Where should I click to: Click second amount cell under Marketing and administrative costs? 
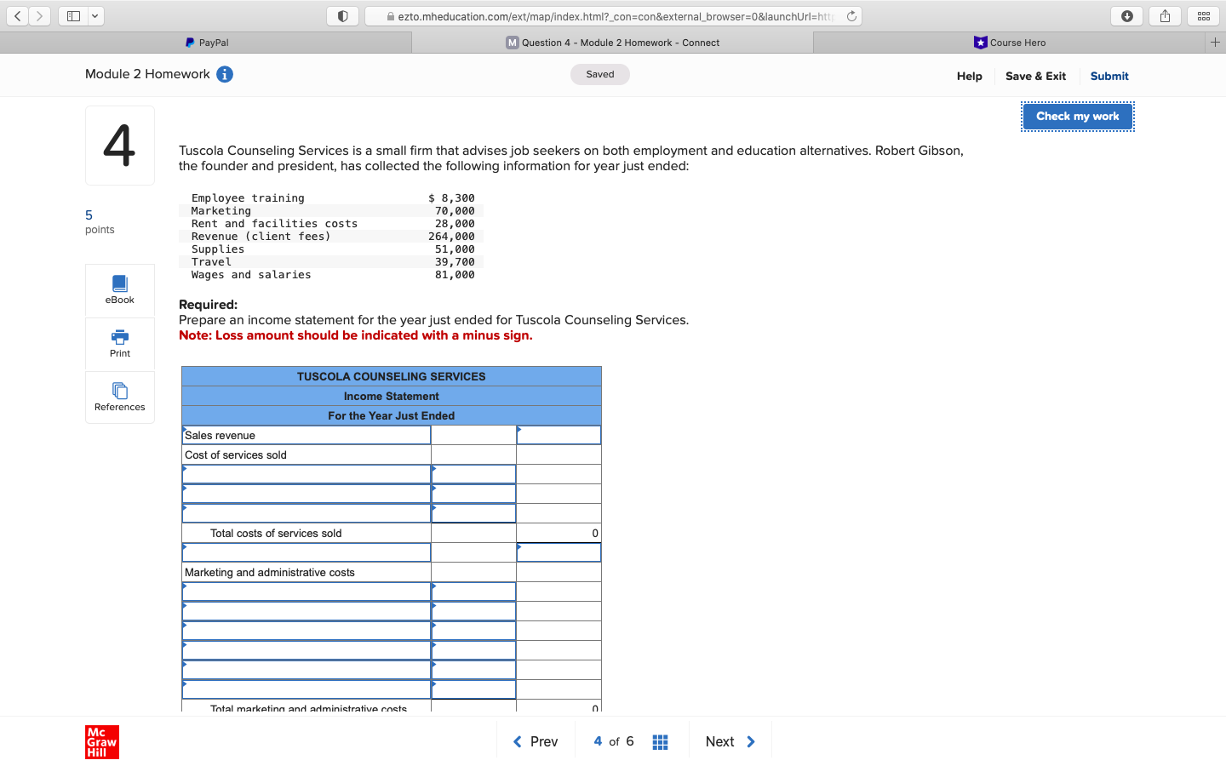(x=473, y=611)
